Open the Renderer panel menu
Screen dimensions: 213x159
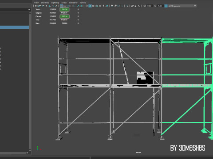[73, 3]
